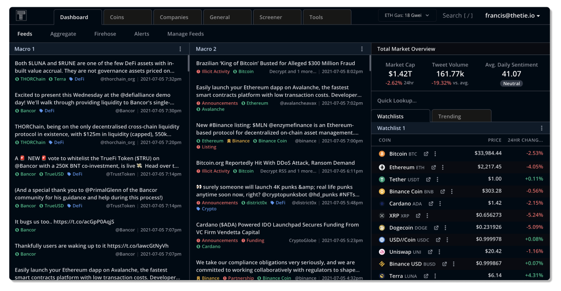The image size is (561, 291).
Task: Go to Firehose view
Action: click(x=105, y=34)
